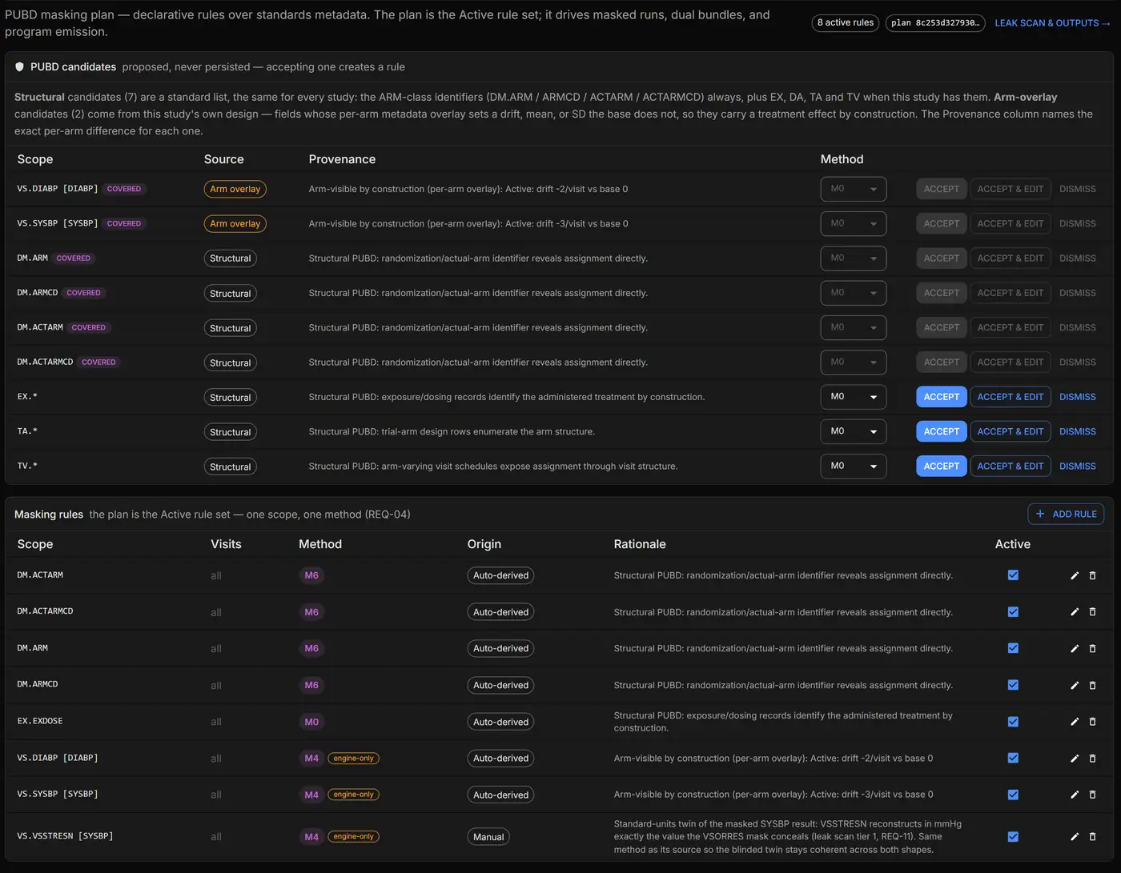Delete the DM.ACTARM masking rule

[1092, 575]
